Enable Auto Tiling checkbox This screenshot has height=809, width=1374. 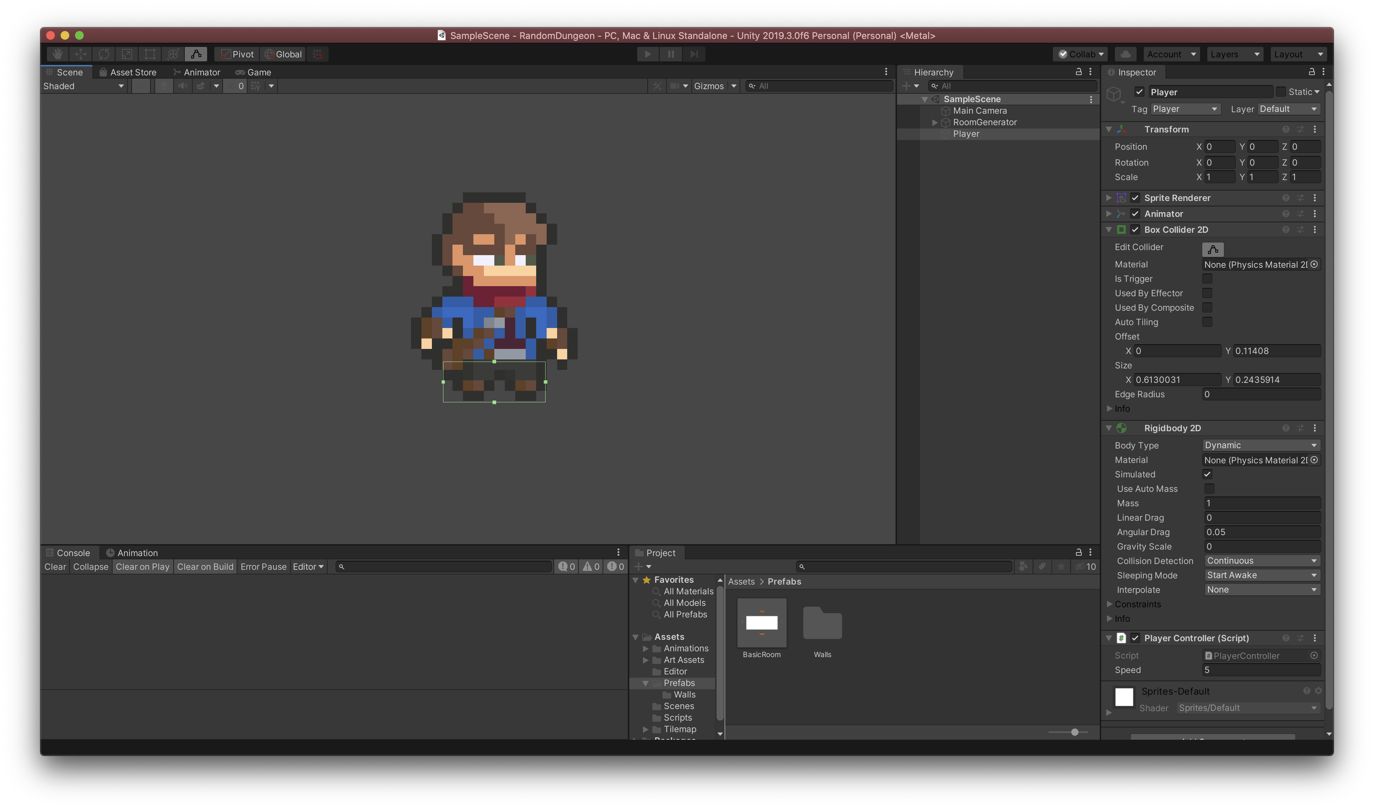click(x=1207, y=322)
